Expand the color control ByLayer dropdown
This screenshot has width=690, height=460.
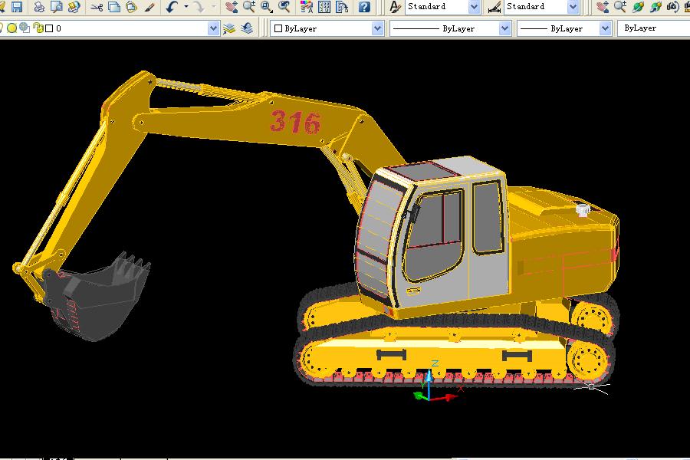pos(377,28)
